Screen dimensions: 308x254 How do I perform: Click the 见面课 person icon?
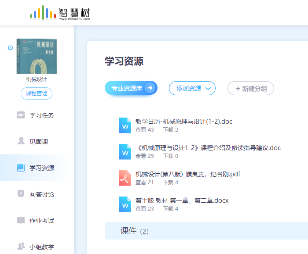click(21, 141)
